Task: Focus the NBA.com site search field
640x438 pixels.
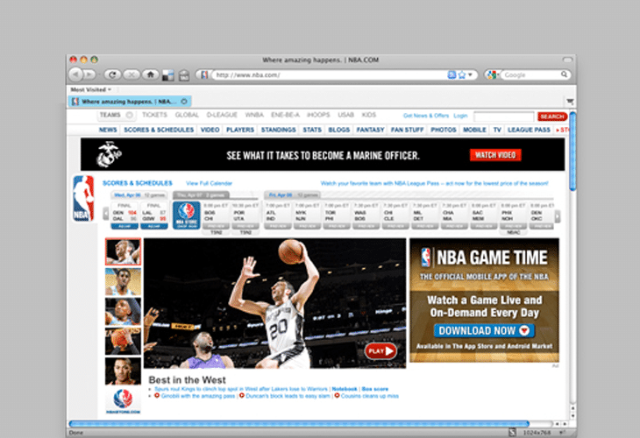Action: (x=504, y=117)
